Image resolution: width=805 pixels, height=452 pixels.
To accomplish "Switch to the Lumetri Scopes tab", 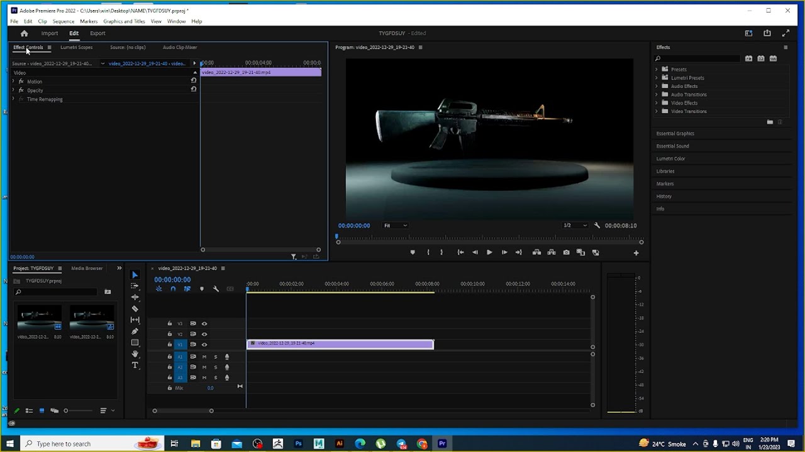I will (76, 47).
